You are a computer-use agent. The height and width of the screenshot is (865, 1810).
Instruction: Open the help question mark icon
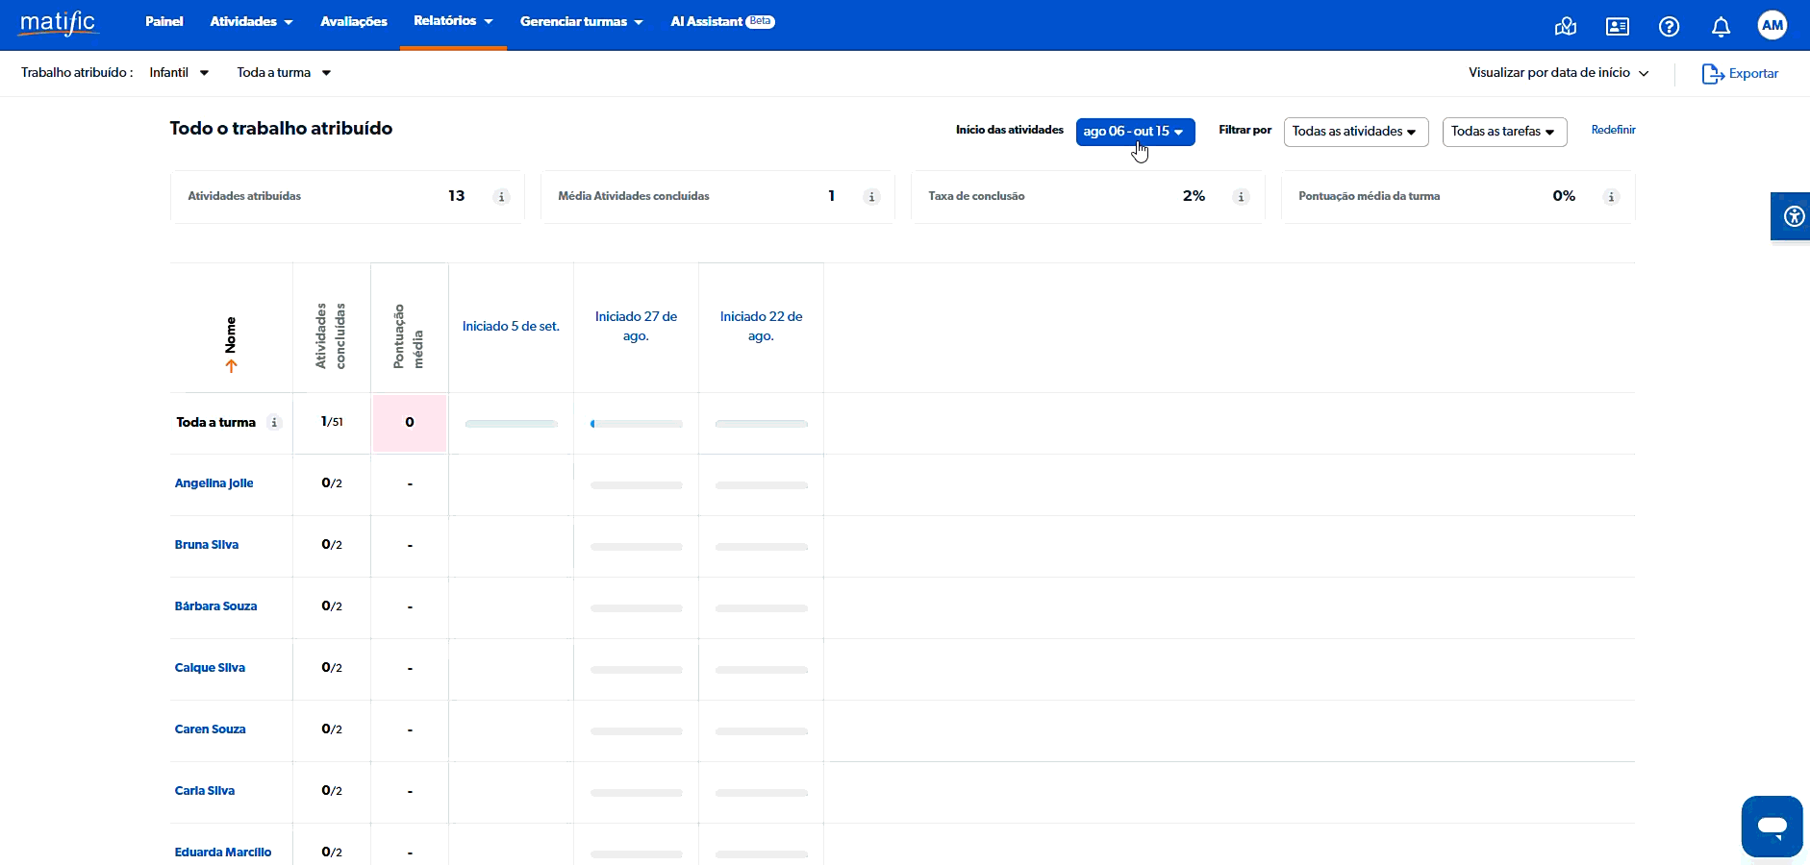(1669, 26)
